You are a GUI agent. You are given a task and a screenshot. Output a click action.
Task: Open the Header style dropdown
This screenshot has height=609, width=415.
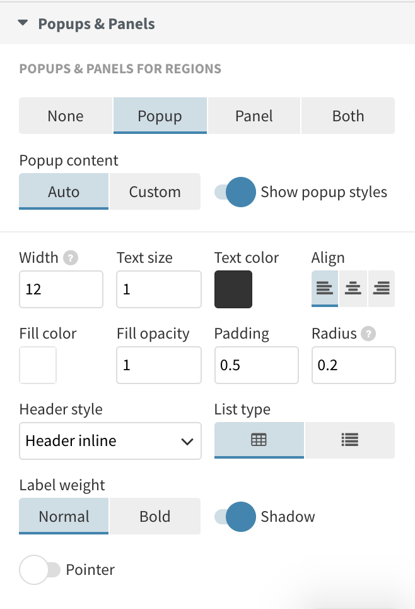tap(110, 441)
